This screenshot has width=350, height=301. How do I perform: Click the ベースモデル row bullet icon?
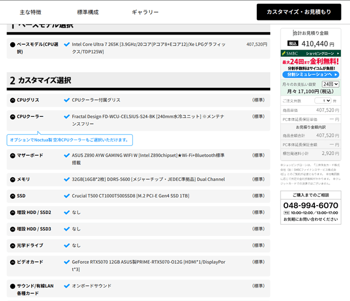tap(12, 45)
